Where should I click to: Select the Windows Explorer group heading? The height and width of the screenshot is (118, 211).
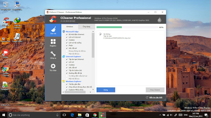(x=74, y=82)
